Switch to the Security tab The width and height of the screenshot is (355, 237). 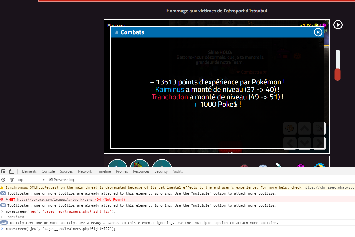[161, 171]
